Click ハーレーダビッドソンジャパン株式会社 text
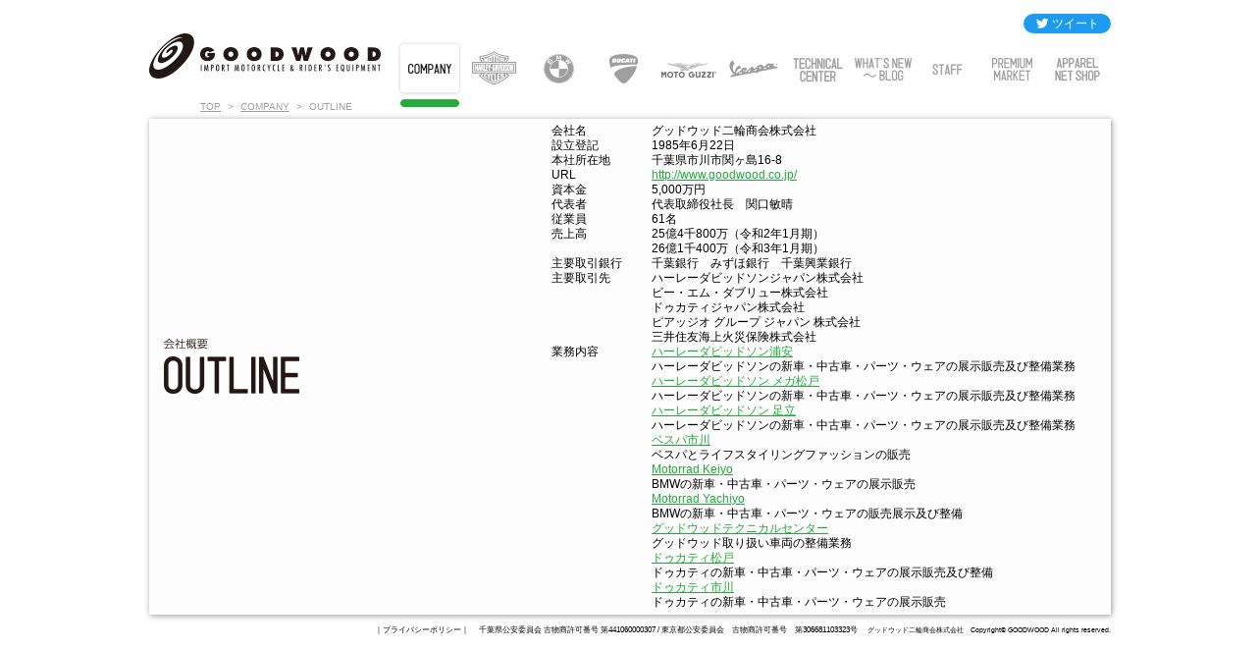The height and width of the screenshot is (650, 1260). (x=758, y=278)
